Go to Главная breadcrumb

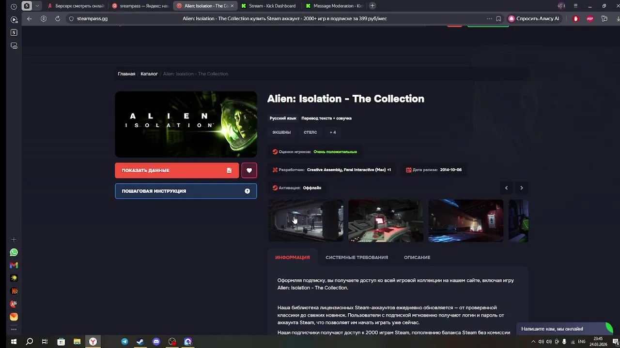click(126, 74)
